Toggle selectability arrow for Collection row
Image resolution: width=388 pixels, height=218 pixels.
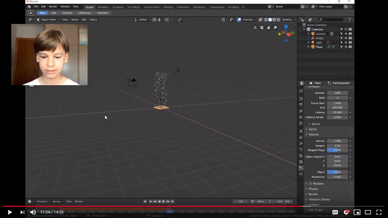pos(341,29)
